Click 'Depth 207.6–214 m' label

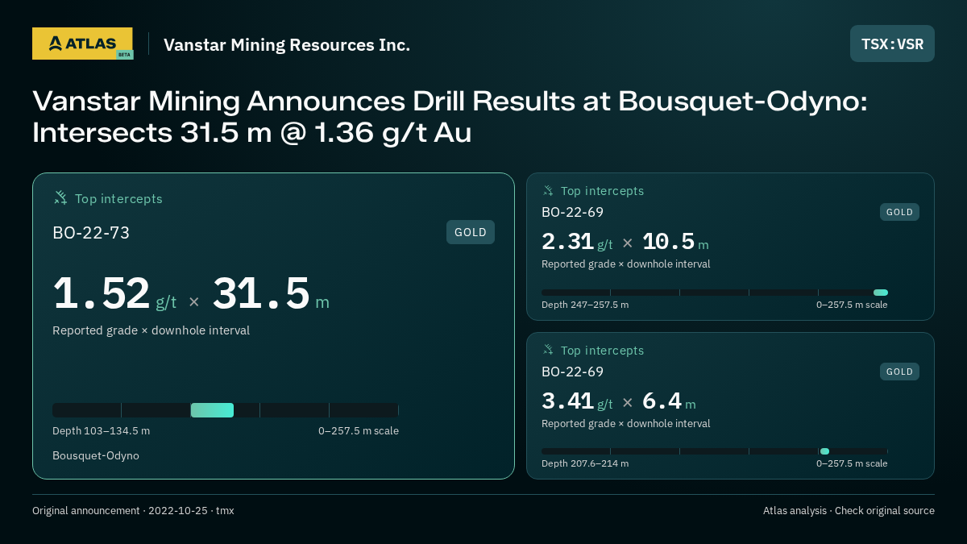(585, 463)
